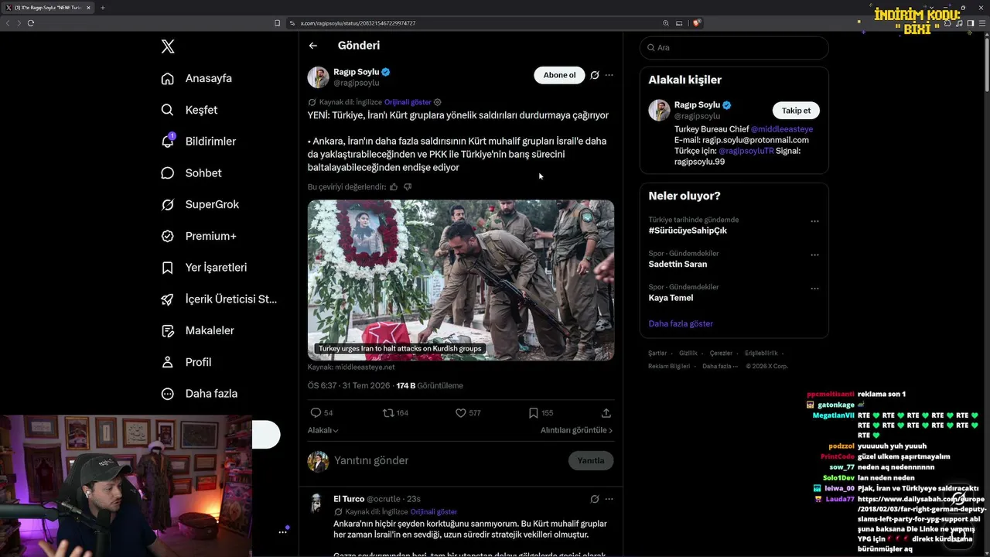
Task: Expand the Alakalı reply sort dropdown
Action: pos(323,430)
